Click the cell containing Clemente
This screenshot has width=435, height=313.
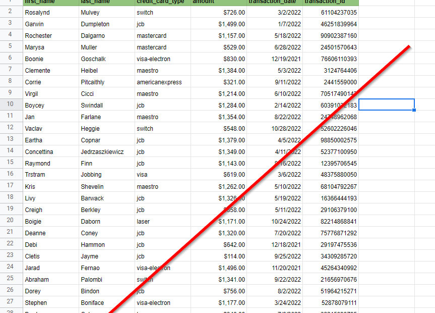click(x=51, y=70)
